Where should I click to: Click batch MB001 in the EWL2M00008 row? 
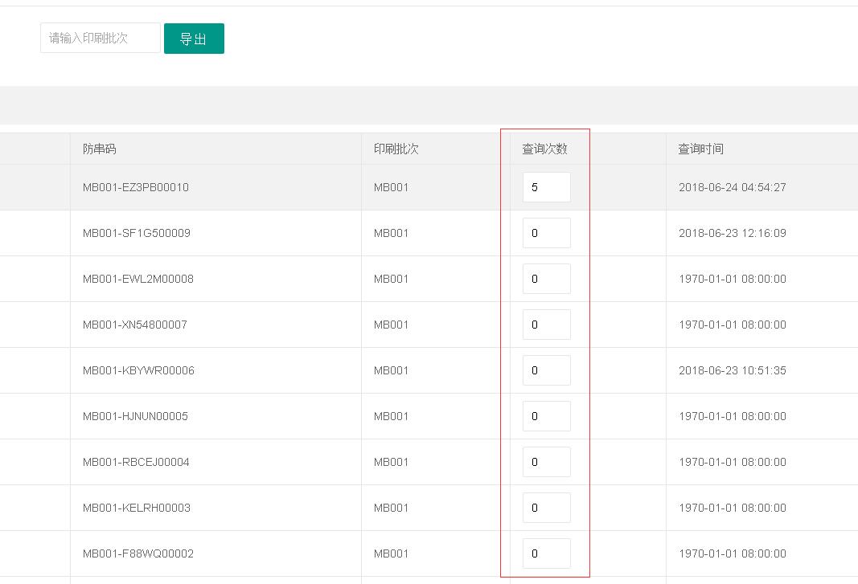pyautogui.click(x=391, y=279)
